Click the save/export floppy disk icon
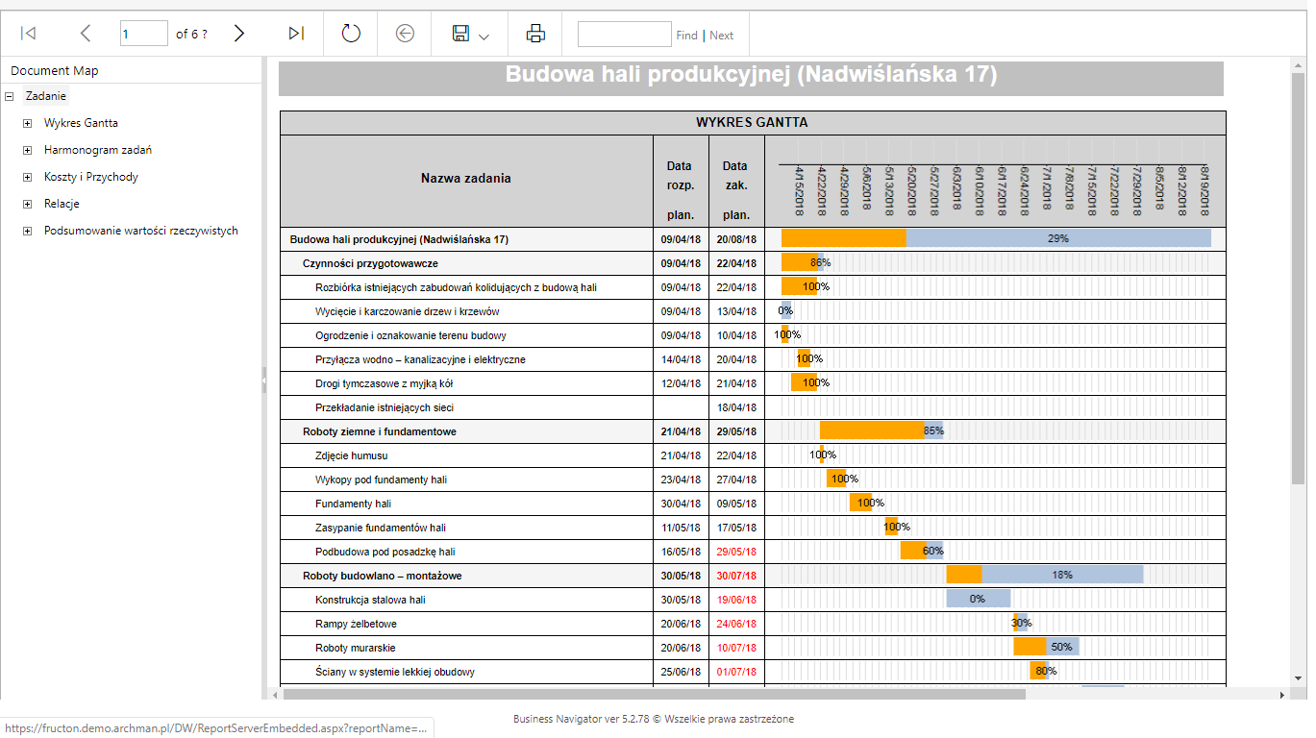This screenshot has width=1316, height=738. tap(460, 34)
